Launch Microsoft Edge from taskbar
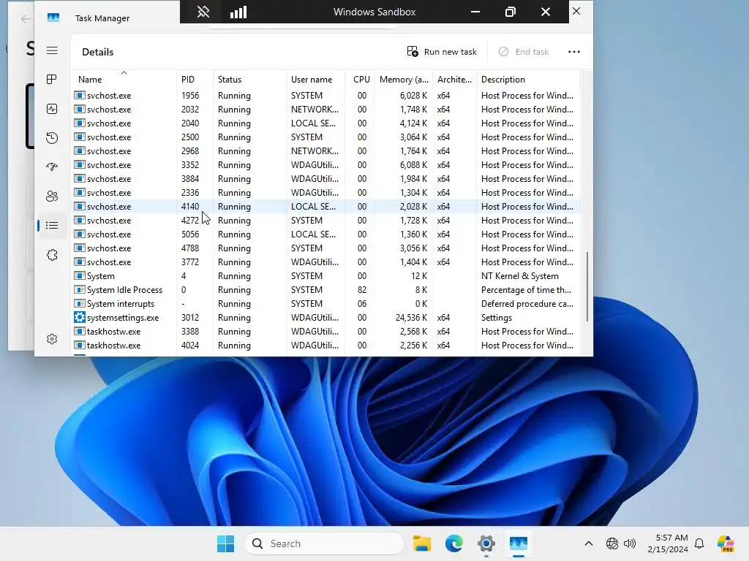 [x=453, y=543]
